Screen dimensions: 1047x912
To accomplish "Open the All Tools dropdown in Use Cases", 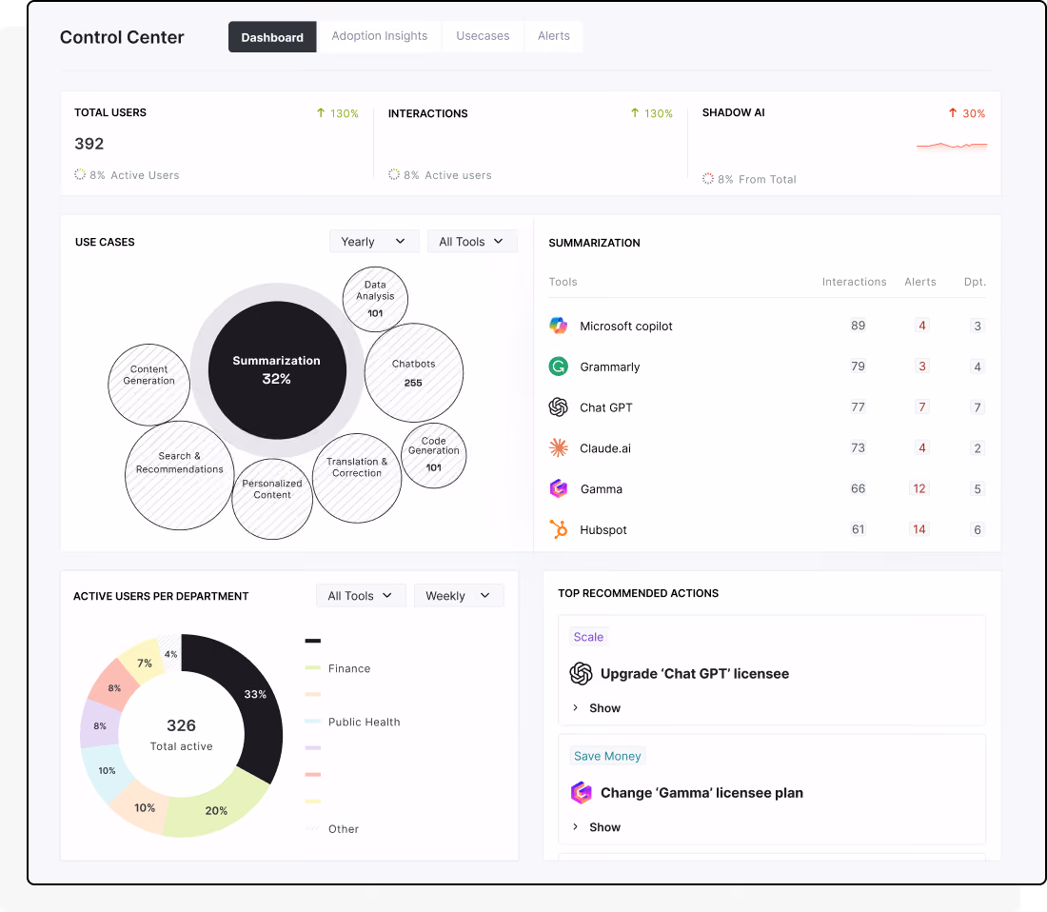I will coord(472,242).
